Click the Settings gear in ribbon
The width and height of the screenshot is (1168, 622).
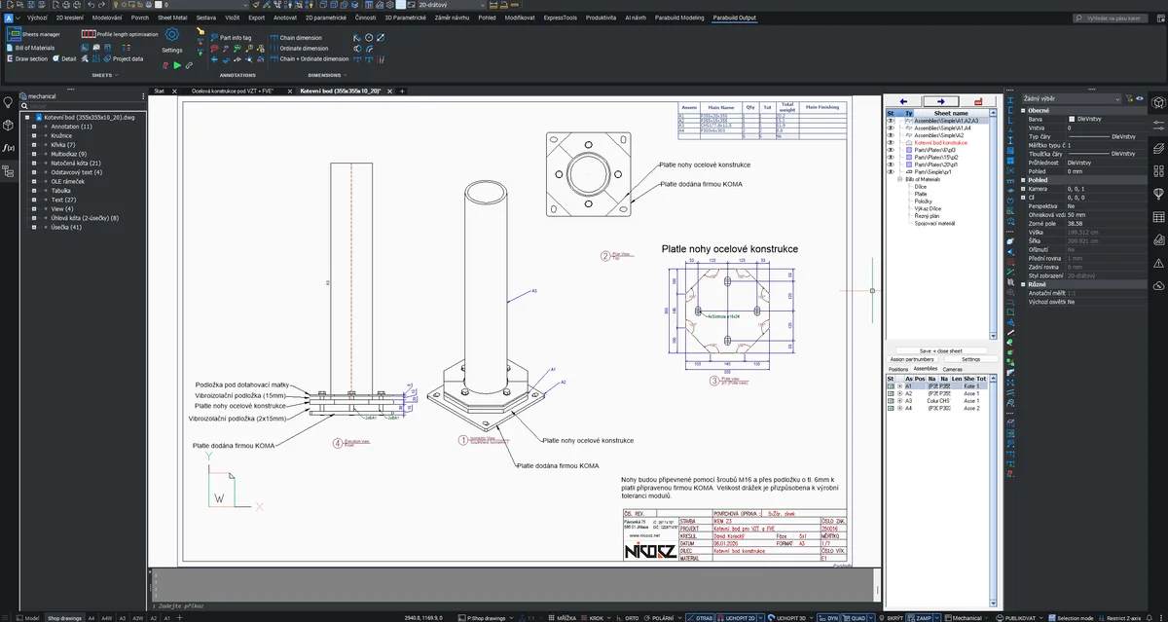(x=172, y=35)
